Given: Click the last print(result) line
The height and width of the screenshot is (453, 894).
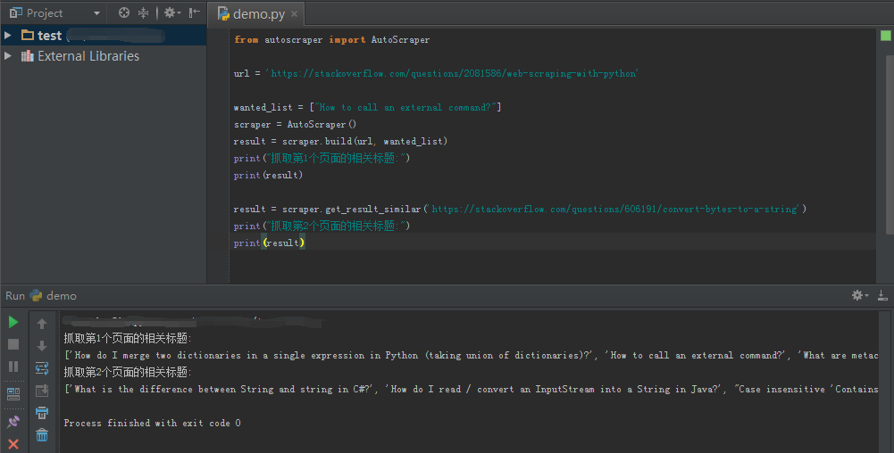Looking at the screenshot, I should 269,243.
